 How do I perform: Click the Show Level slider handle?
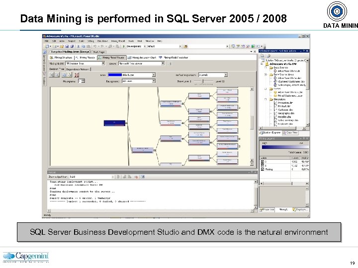203,81
